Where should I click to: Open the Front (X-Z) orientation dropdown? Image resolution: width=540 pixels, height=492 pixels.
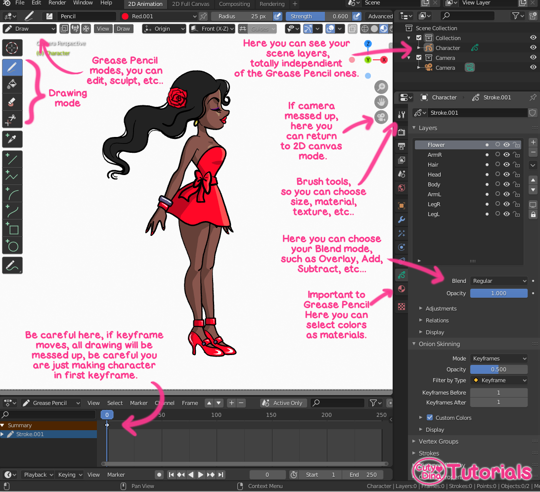(x=212, y=29)
